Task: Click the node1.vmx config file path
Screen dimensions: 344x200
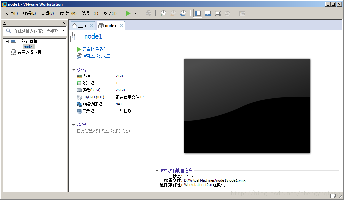Action: 215,180
